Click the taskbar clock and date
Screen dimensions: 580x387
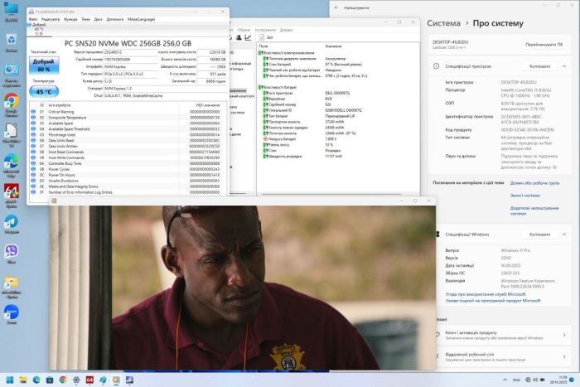[x=558, y=380]
